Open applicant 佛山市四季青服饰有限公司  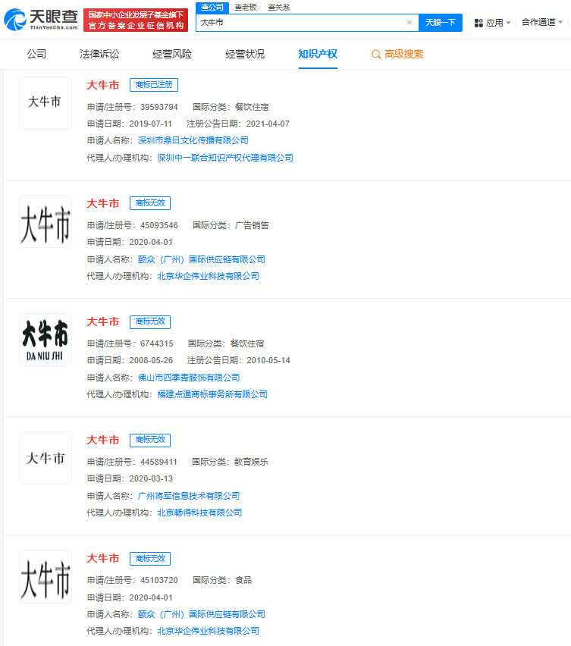(x=189, y=378)
